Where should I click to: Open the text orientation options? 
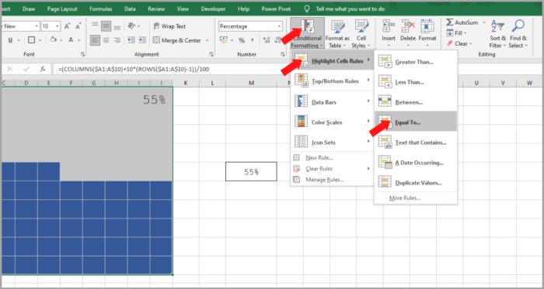click(134, 26)
